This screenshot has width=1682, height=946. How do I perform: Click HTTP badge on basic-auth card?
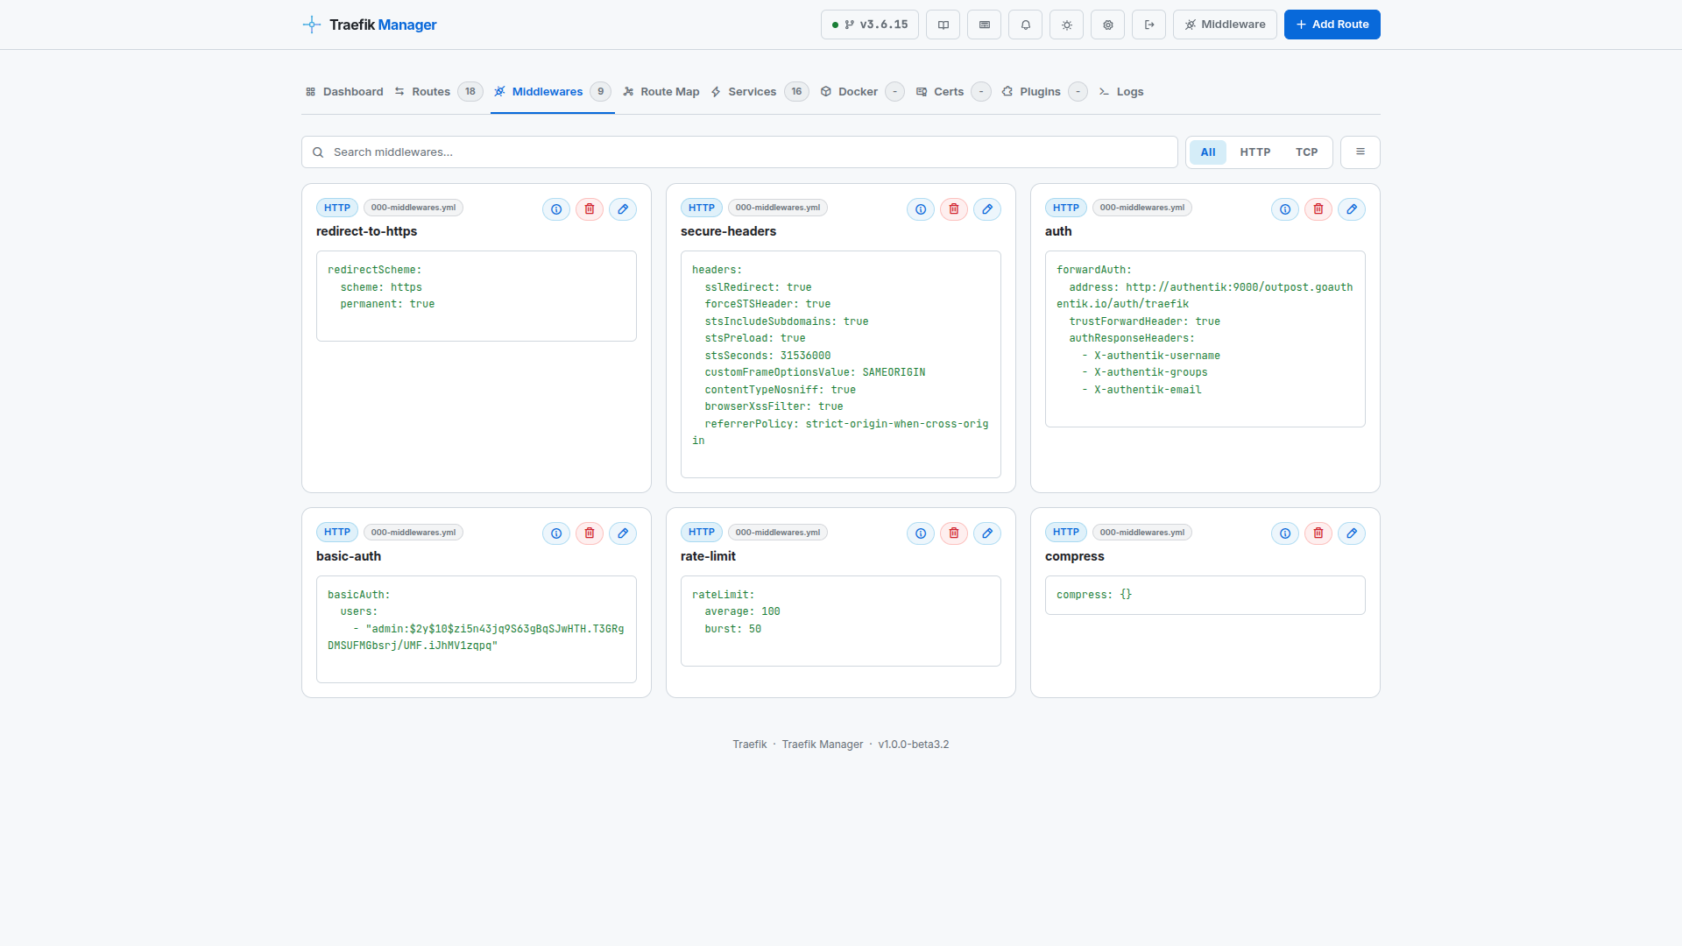337,533
